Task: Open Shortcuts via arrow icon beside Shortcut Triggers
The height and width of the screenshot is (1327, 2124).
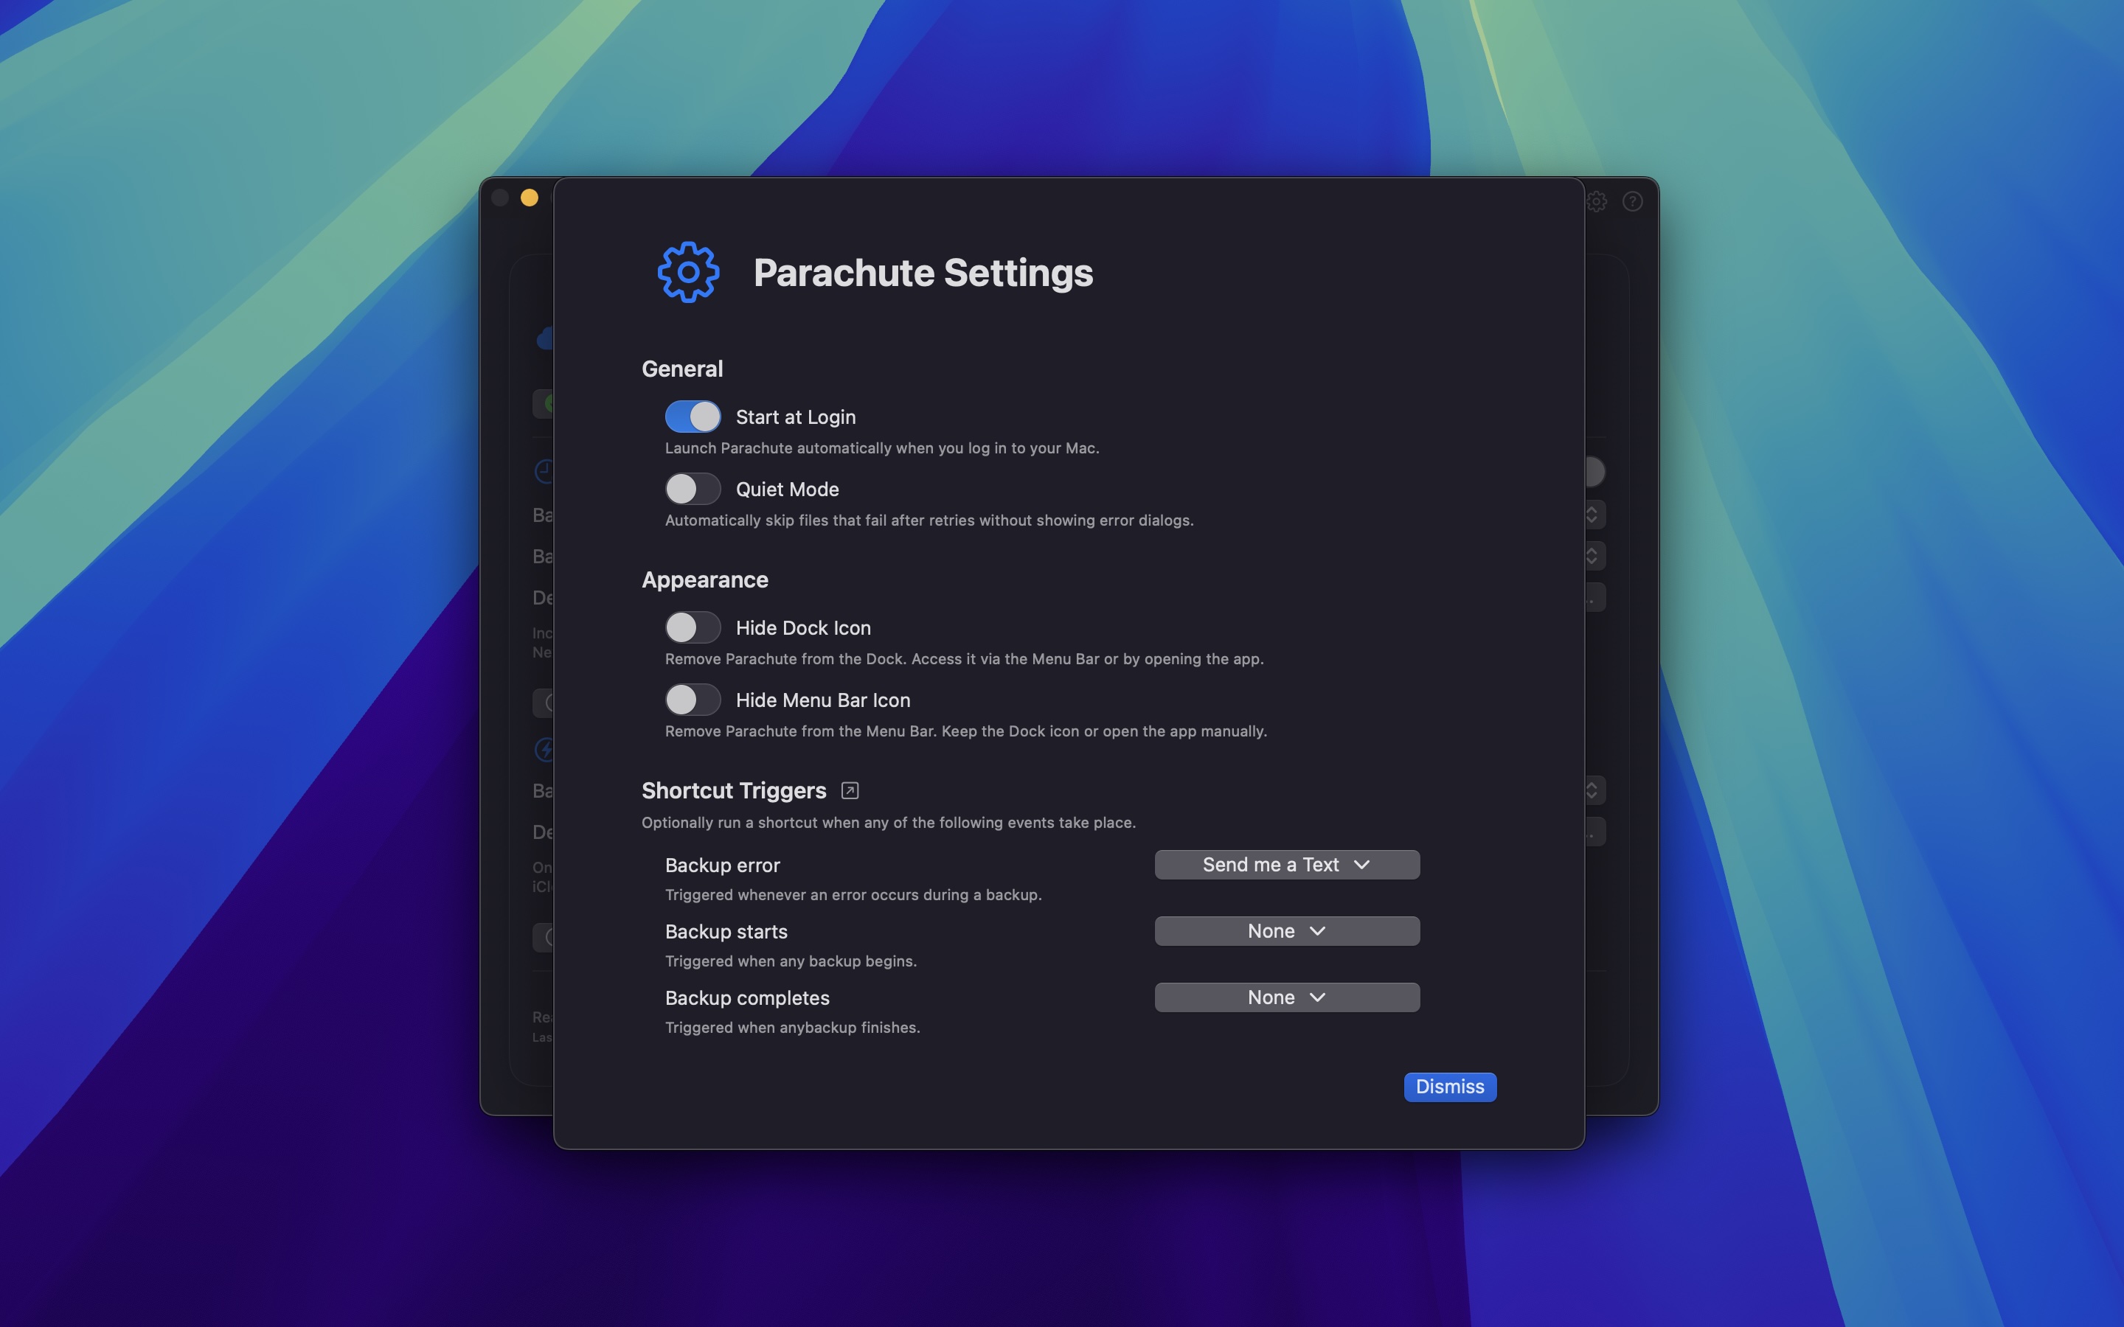Action: click(x=849, y=791)
